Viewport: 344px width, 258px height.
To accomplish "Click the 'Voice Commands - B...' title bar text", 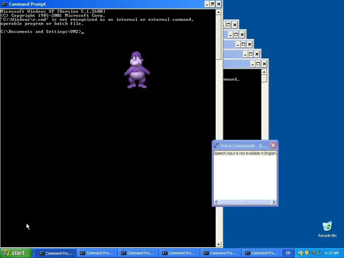I will pyautogui.click(x=244, y=145).
